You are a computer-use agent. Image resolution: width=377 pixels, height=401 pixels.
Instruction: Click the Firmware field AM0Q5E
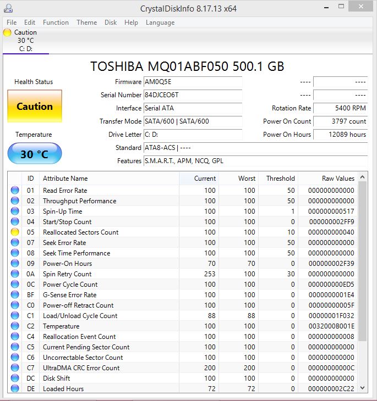193,82
